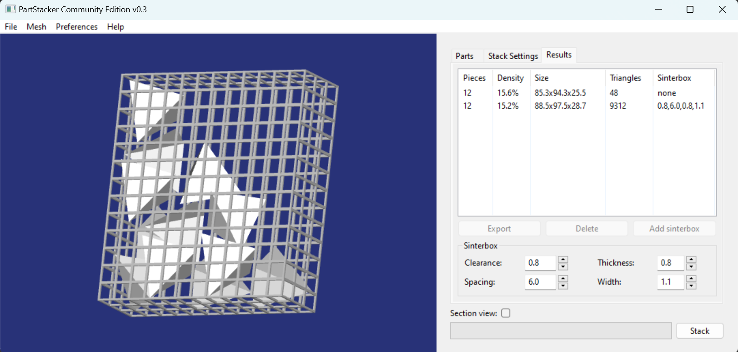
Task: Sort results by the Density column header
Action: click(510, 78)
